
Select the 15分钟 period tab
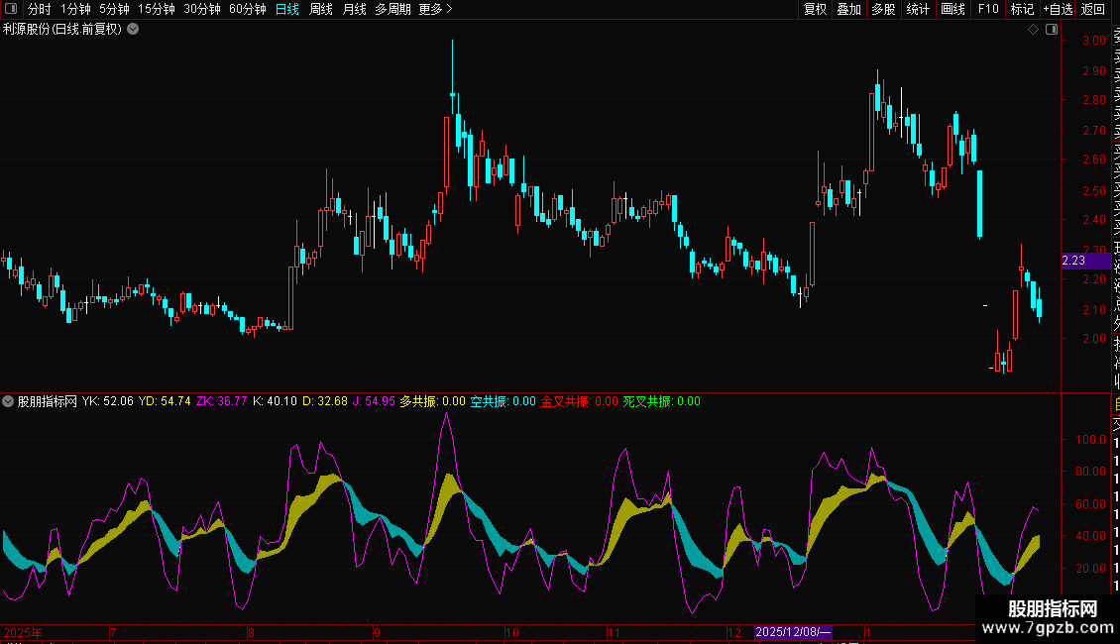coord(157,9)
